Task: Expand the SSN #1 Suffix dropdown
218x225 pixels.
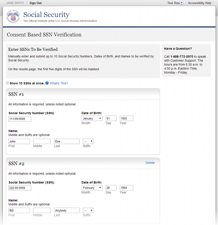Action: (88, 141)
